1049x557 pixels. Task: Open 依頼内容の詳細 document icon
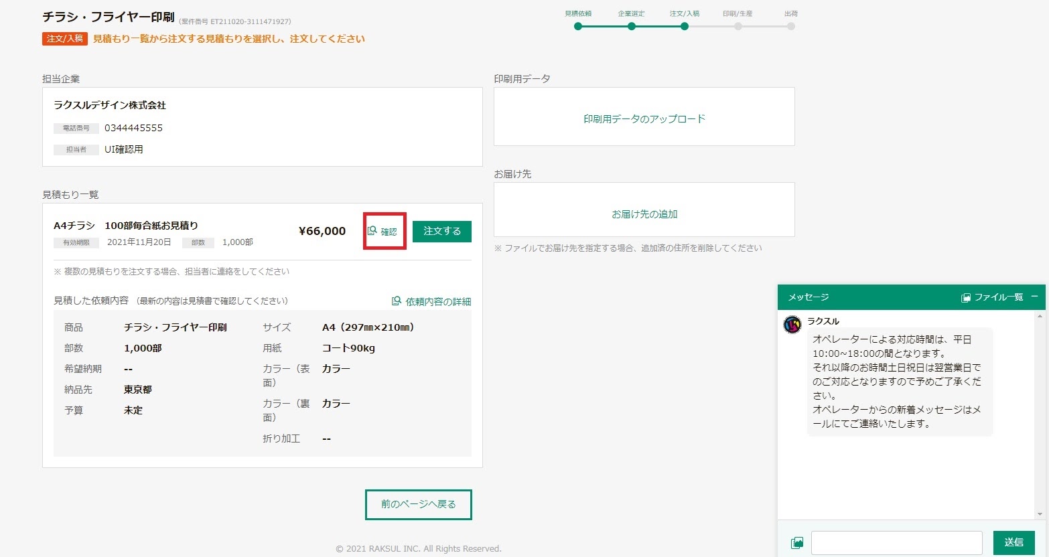[397, 301]
